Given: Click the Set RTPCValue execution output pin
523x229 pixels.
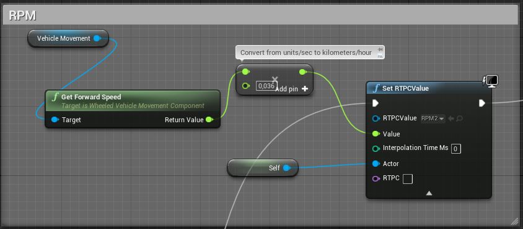Looking at the screenshot, I should (x=482, y=103).
